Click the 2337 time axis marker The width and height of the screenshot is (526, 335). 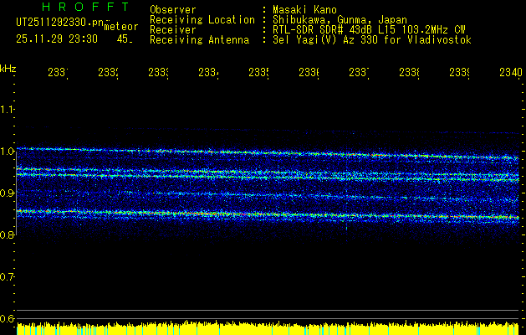click(359, 72)
